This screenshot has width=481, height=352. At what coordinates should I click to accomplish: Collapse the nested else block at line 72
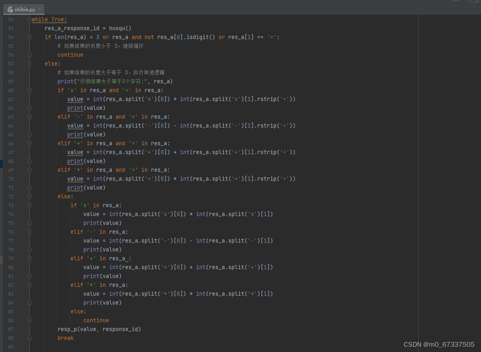(29, 196)
